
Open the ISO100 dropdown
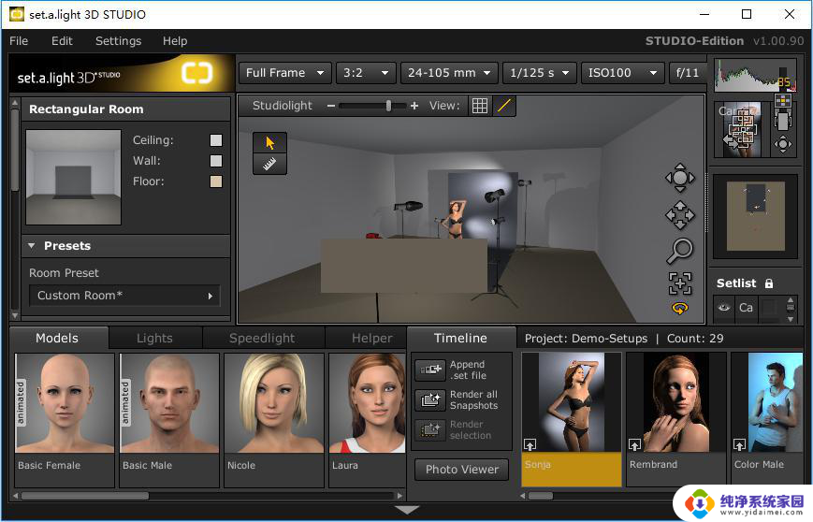point(623,73)
